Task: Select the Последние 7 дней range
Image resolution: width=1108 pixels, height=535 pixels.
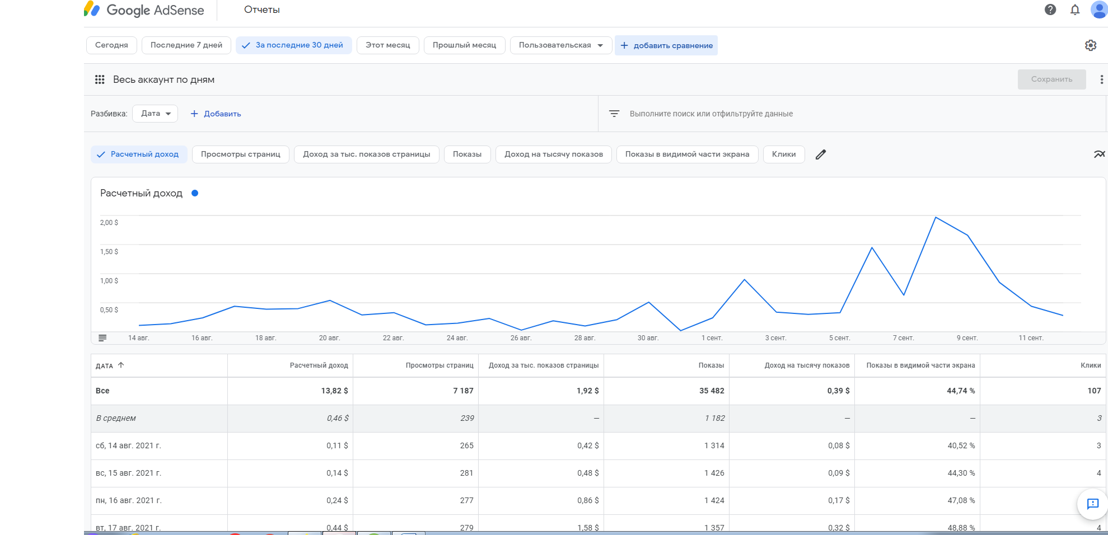Action: tap(186, 45)
